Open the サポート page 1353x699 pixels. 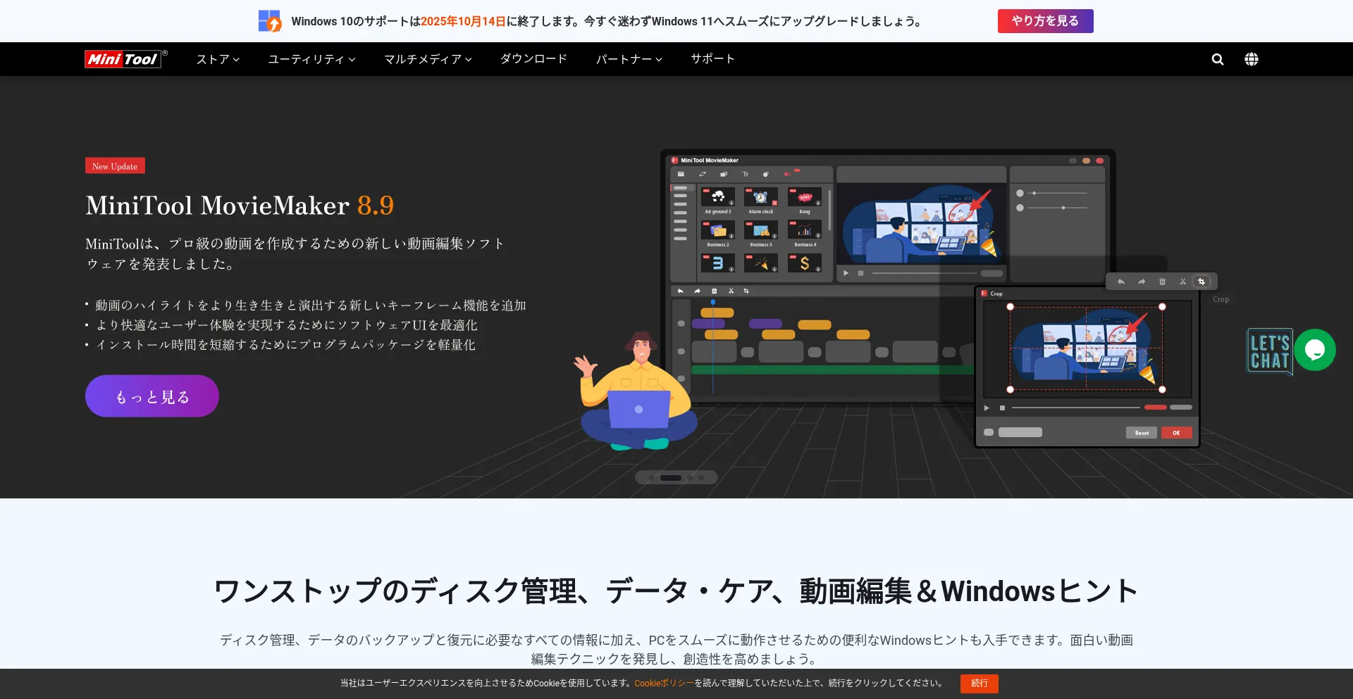pyautogui.click(x=712, y=59)
